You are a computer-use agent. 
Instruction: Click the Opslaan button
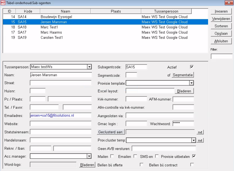point(221,33)
